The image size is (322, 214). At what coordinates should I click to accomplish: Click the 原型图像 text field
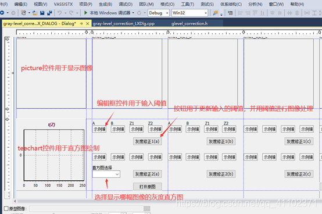pos(86,209)
